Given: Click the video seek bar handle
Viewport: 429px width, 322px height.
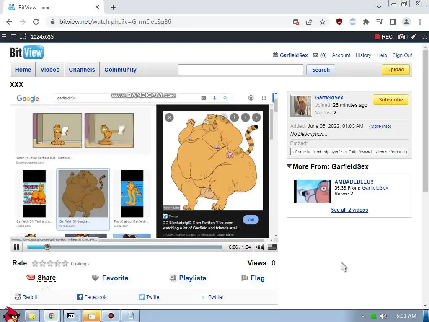Looking at the screenshot, I should [47, 247].
